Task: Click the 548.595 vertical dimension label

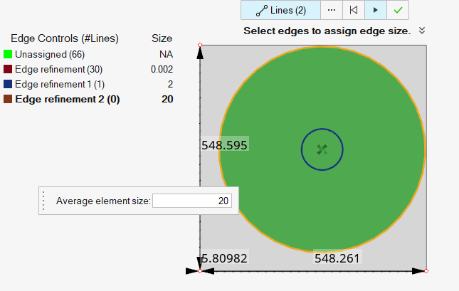Action: click(x=224, y=144)
